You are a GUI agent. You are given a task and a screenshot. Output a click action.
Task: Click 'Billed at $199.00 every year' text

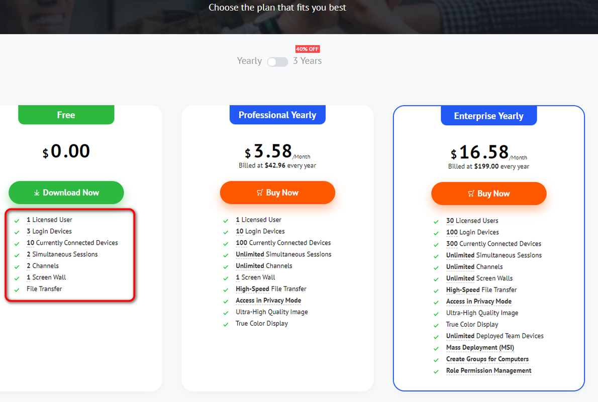pyautogui.click(x=488, y=166)
